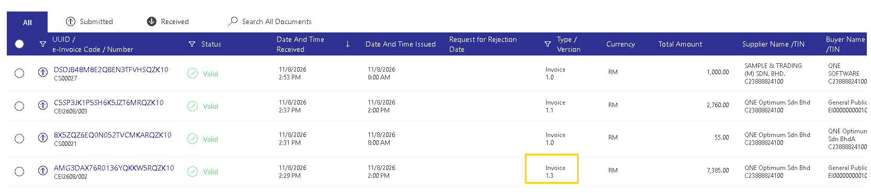This screenshot has width=871, height=193.
Task: Click the Received download arrow icon
Action: click(x=152, y=21)
